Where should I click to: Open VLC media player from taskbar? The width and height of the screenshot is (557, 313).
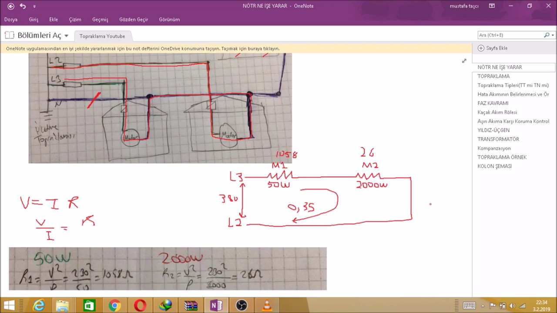click(267, 306)
